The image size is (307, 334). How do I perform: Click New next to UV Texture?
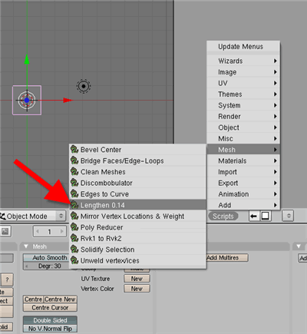[137, 279]
